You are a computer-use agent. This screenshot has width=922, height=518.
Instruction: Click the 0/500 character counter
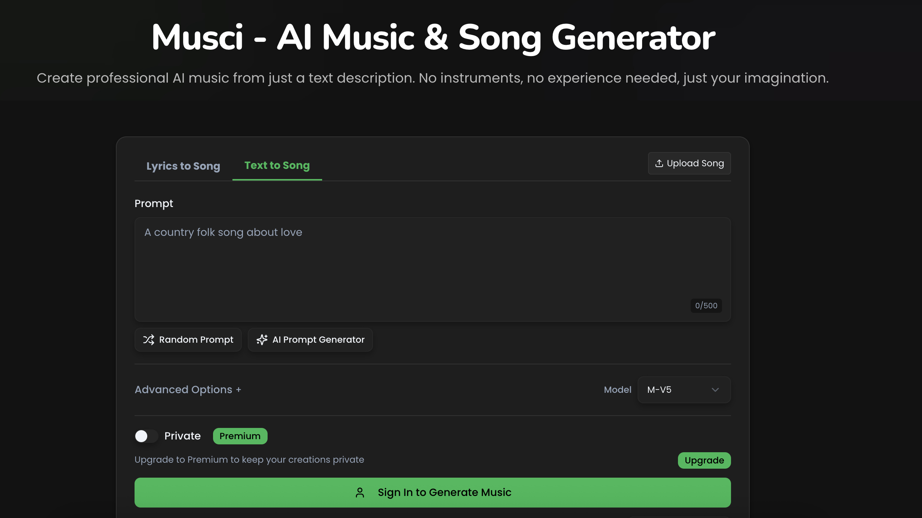pos(706,305)
